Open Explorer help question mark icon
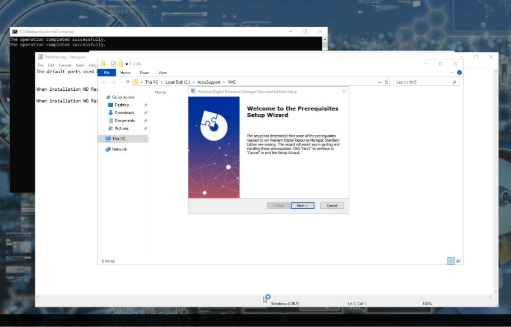Viewport: 511px width, 327px height. coord(459,73)
